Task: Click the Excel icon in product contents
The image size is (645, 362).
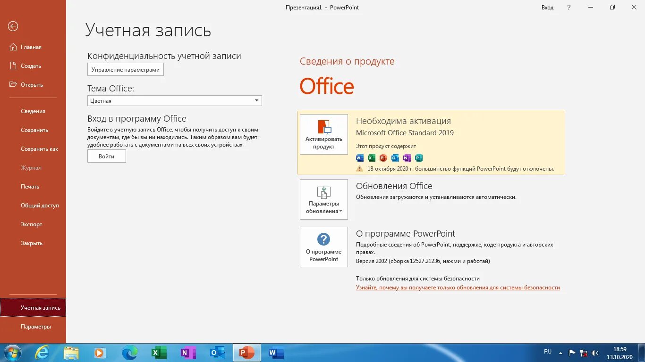Action: pyautogui.click(x=372, y=158)
